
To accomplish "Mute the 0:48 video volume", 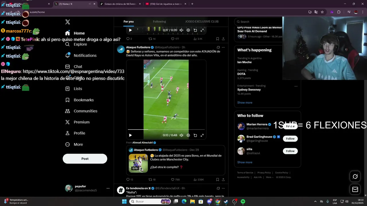I will coord(181,135).
